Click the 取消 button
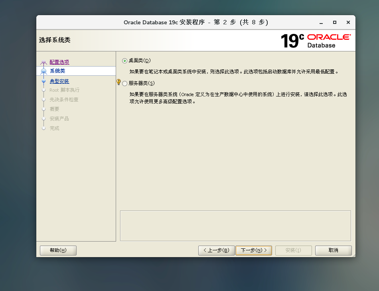The image size is (379, 291). 333,250
